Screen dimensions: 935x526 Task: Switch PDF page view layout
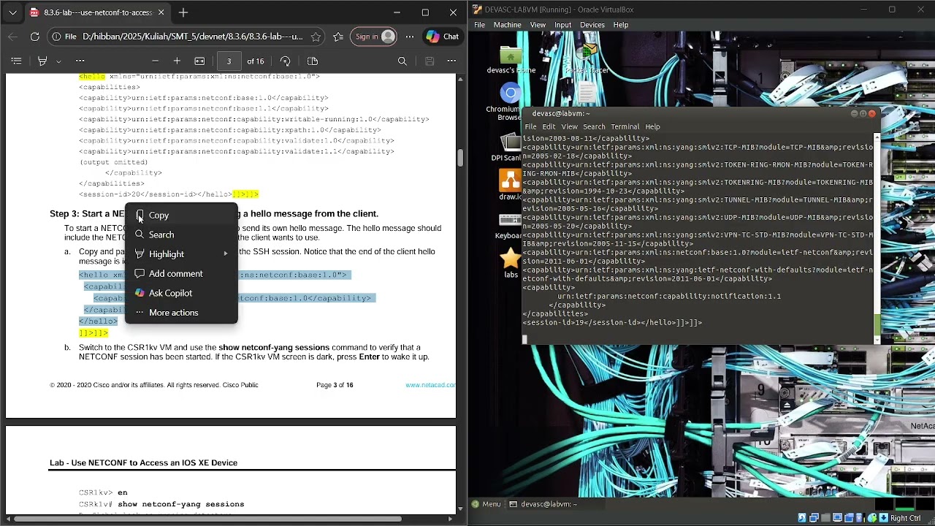click(x=313, y=61)
